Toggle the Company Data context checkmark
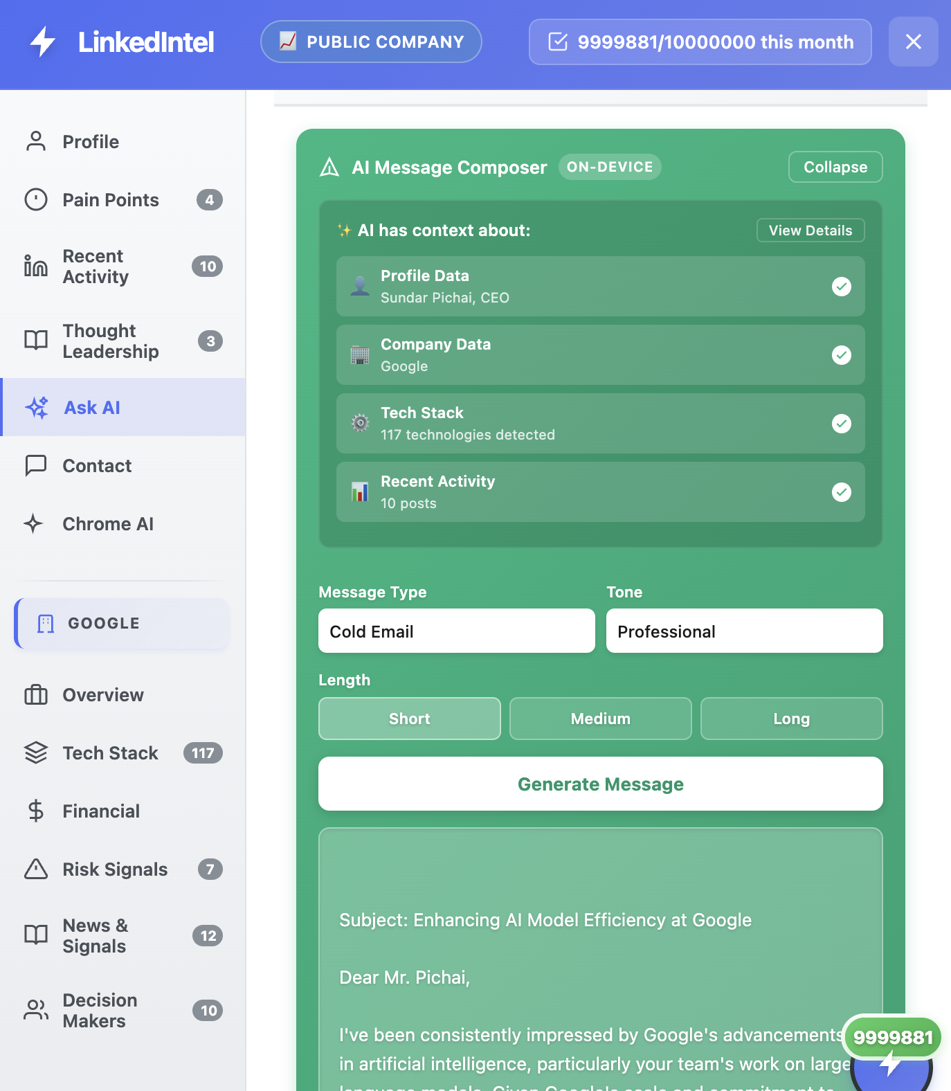Screen dimensions: 951x1091 tap(842, 354)
